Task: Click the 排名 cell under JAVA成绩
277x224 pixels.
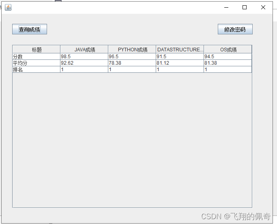Action: tap(84, 70)
